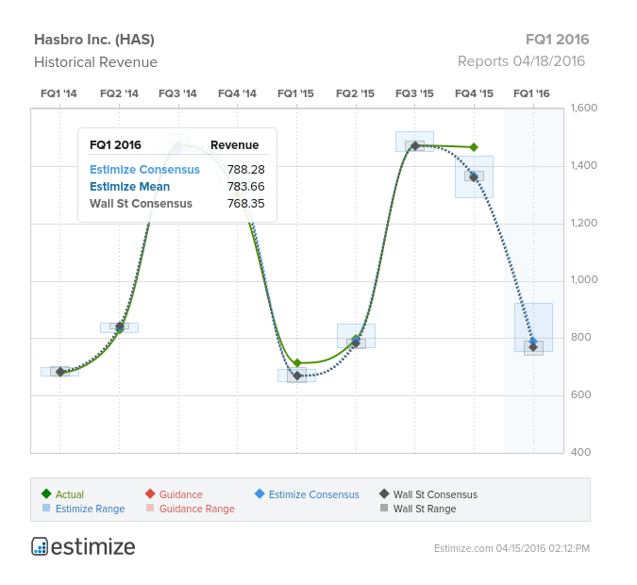This screenshot has height=585, width=637.
Task: Click the Guidance legend label
Action: (x=181, y=494)
